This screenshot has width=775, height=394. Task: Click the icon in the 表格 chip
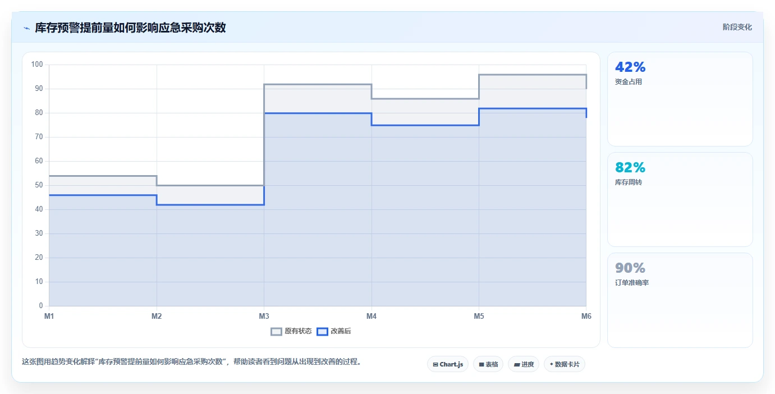[x=481, y=365]
